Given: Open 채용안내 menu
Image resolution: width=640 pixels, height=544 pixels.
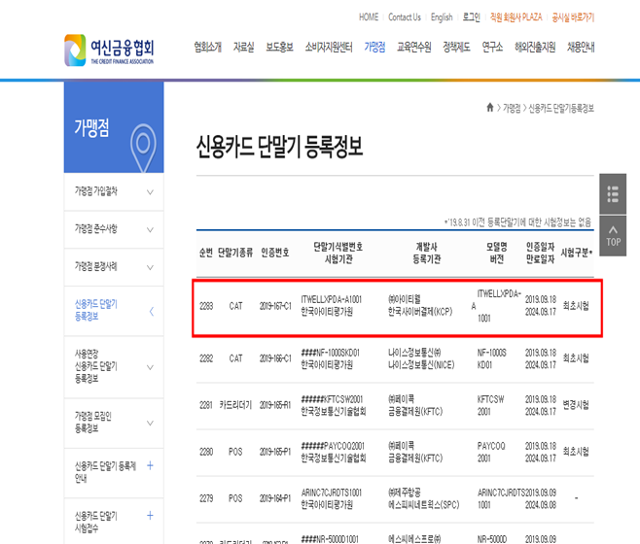Looking at the screenshot, I should click(x=581, y=48).
